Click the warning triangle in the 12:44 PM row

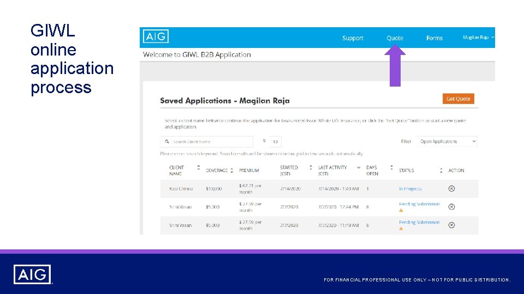pos(401,210)
